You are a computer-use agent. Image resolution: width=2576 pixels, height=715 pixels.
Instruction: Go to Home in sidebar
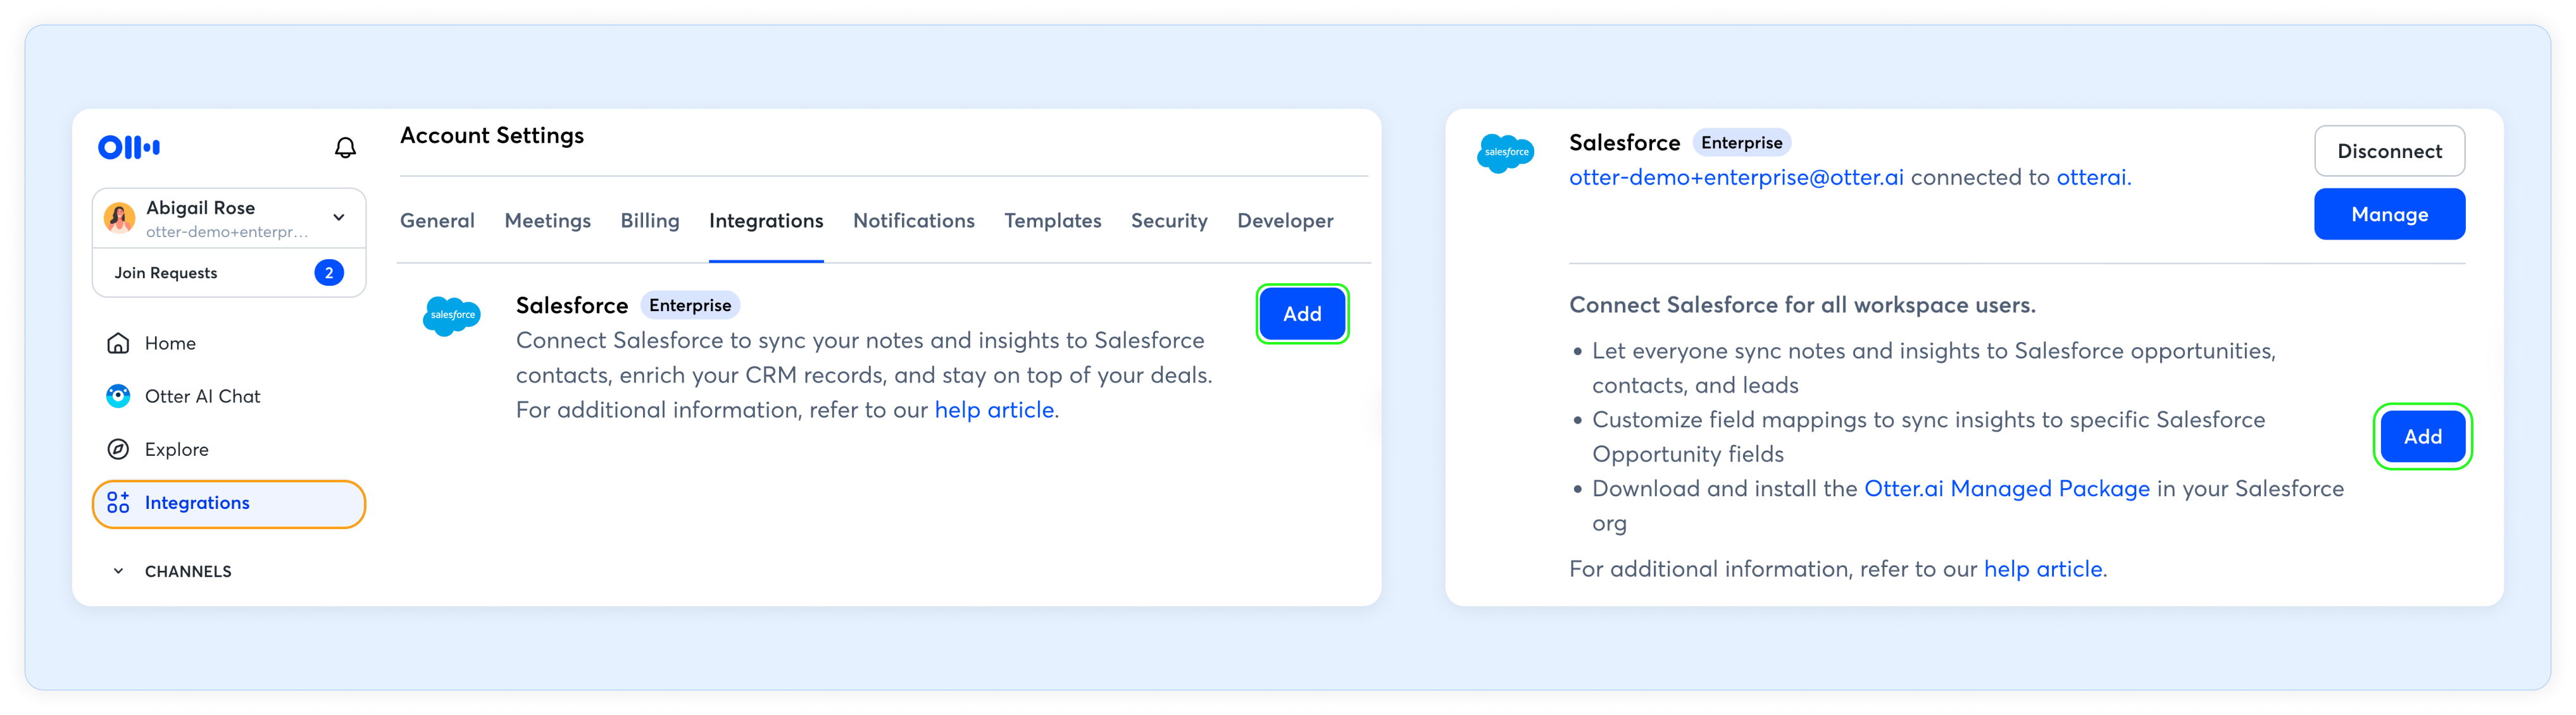coord(169,343)
